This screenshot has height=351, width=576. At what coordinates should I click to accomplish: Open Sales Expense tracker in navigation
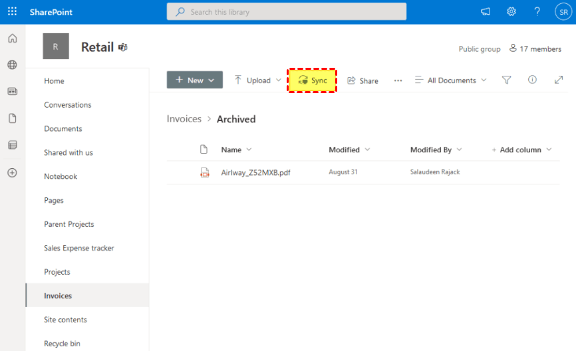click(x=79, y=248)
